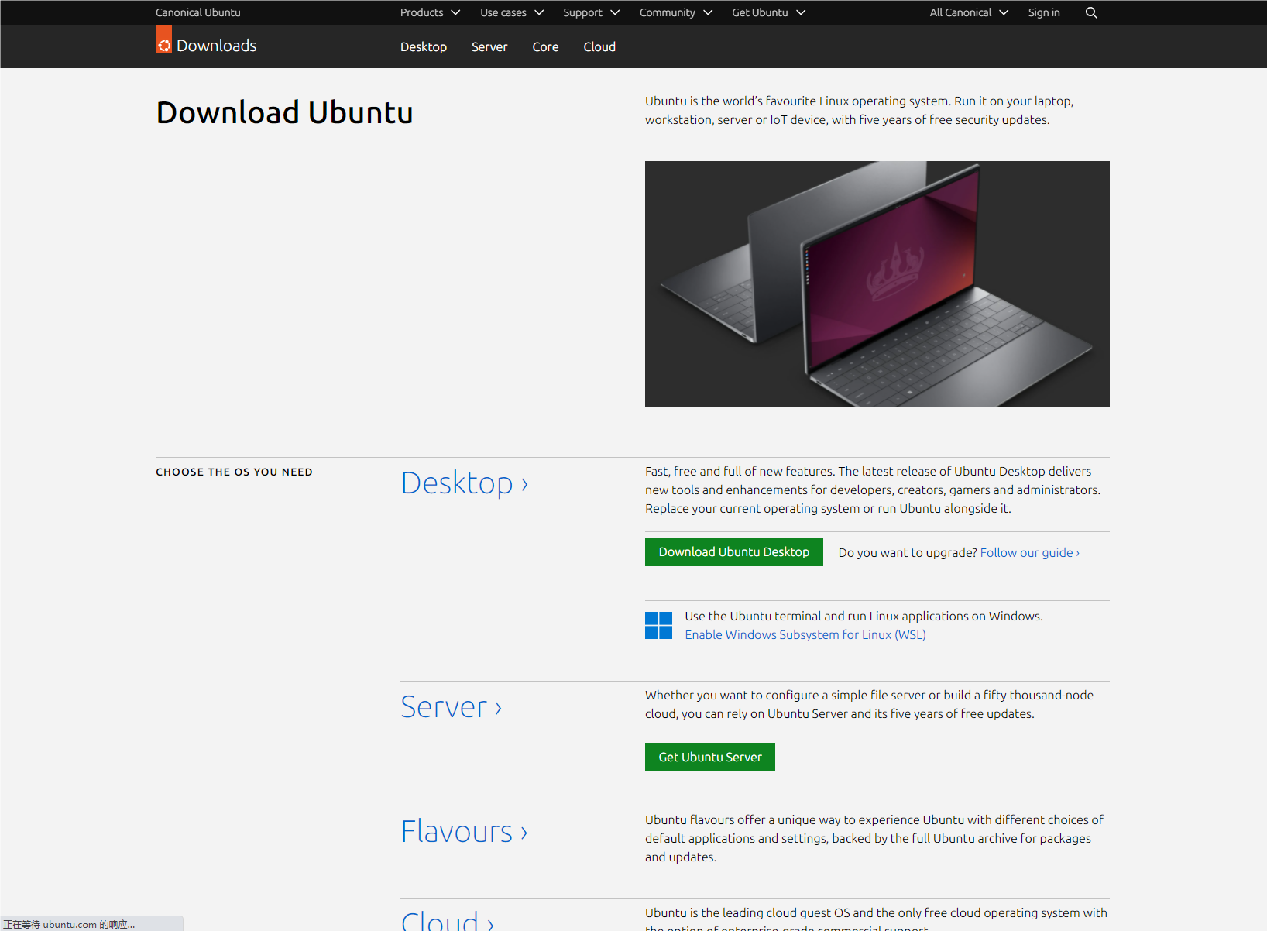Click the Download Ubuntu Desktop button

(x=734, y=552)
